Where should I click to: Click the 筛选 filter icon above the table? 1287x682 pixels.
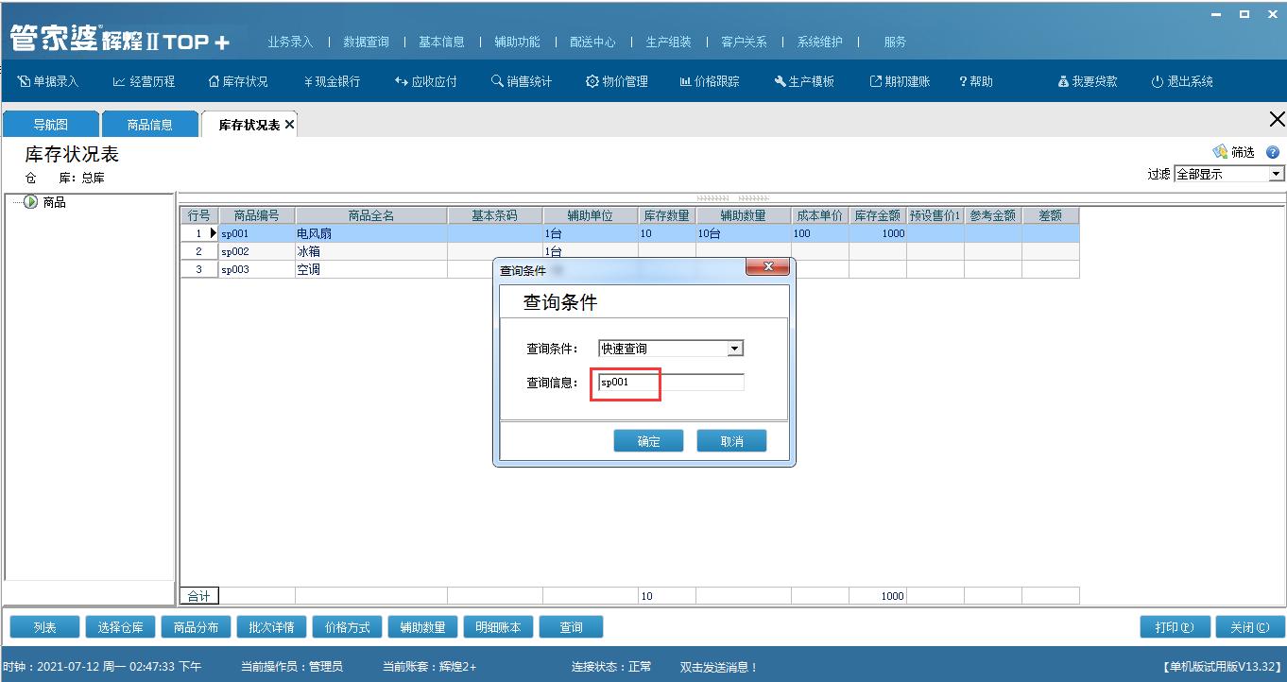click(x=1227, y=151)
